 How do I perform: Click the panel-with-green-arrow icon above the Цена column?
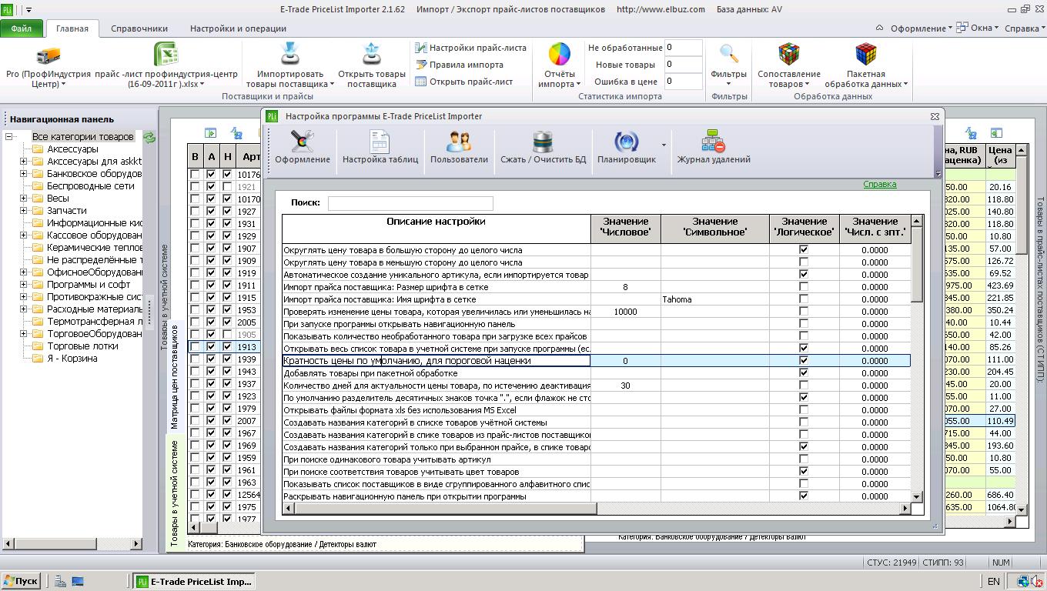[996, 133]
